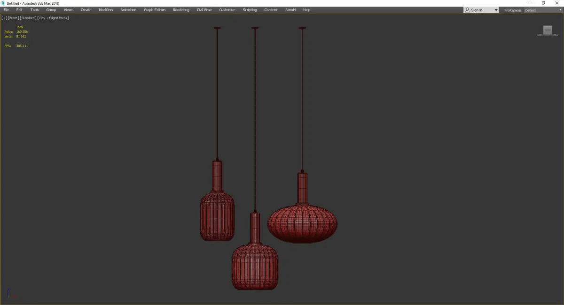Open the File menu
Screen dimensions: 564x305
point(6,10)
